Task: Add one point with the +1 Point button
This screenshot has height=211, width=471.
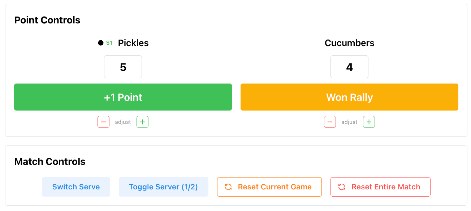Action: [x=123, y=97]
